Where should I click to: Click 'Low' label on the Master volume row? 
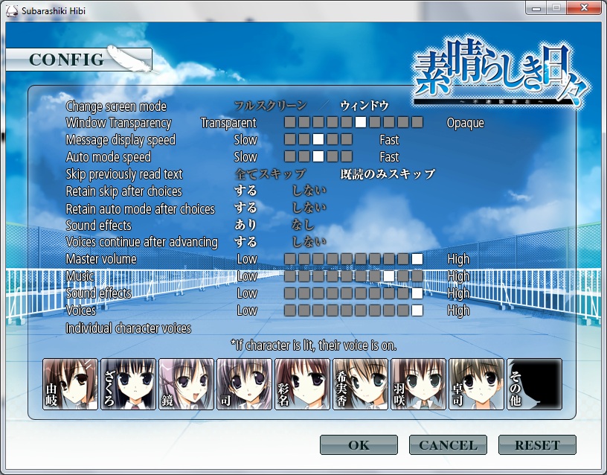click(247, 259)
